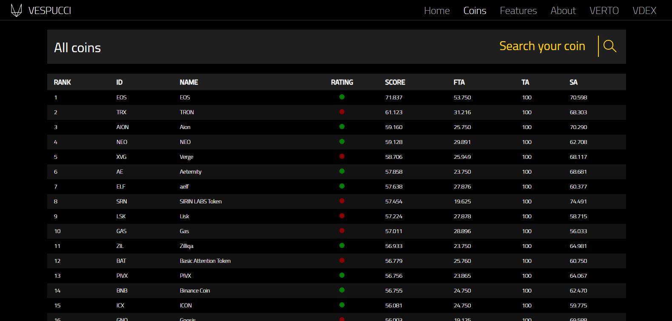Click the red rating dot for Basic Attention Token
The width and height of the screenshot is (672, 321).
(x=342, y=260)
